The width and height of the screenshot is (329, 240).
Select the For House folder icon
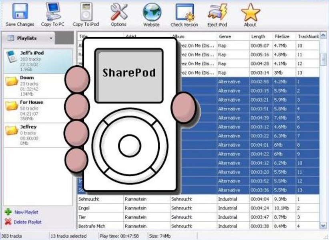pyautogui.click(x=12, y=106)
